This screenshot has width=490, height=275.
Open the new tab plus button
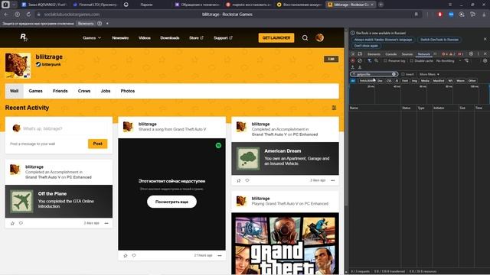pos(381,5)
